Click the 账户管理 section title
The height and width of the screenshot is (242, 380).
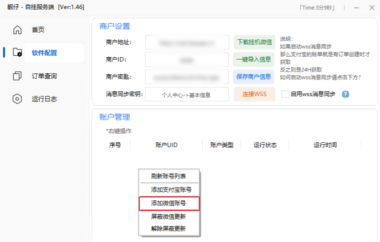click(114, 117)
